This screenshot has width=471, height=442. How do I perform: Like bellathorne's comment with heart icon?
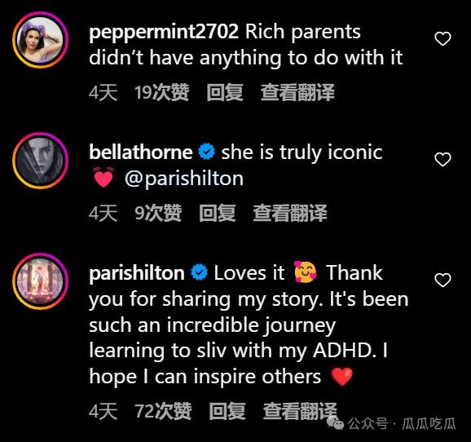[442, 159]
